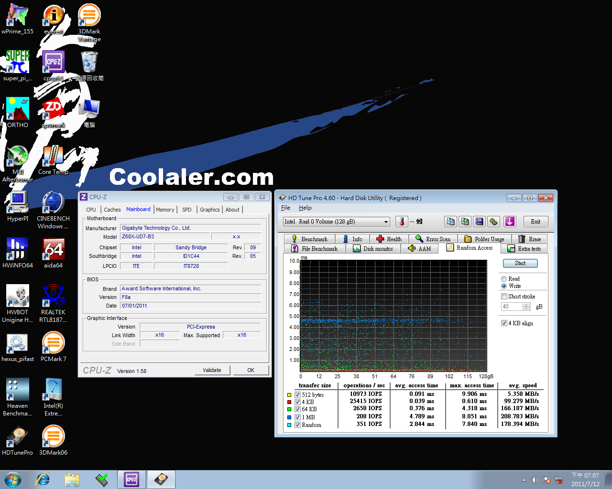Open the cpumark desktop shortcut

point(54,113)
